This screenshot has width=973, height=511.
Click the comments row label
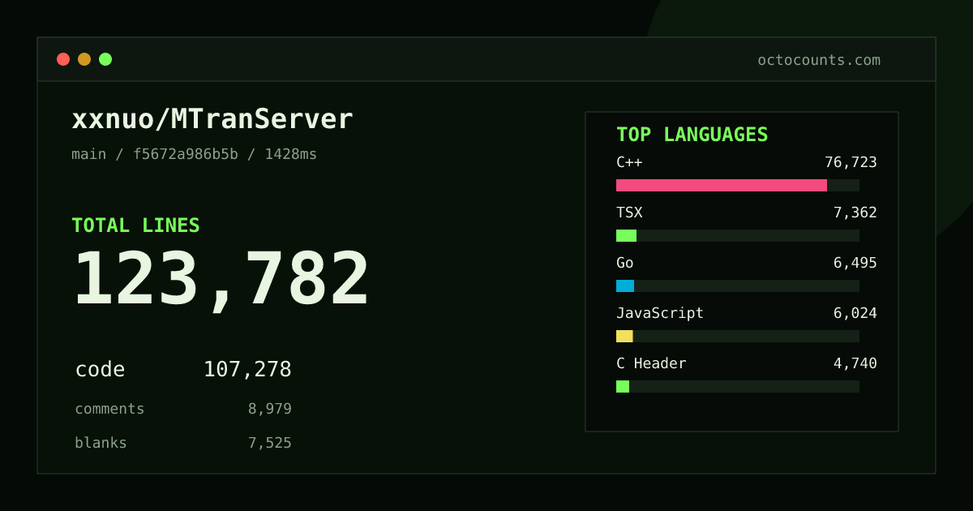click(x=109, y=409)
